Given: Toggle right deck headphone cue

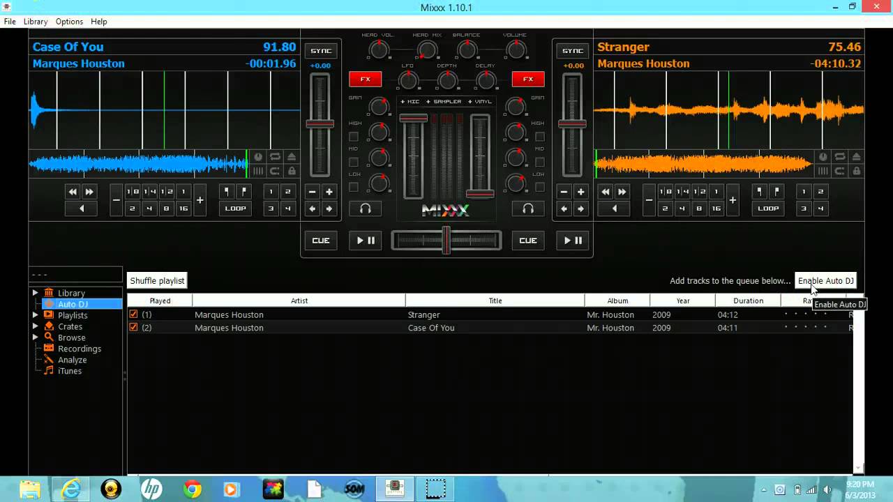Looking at the screenshot, I should coord(528,208).
